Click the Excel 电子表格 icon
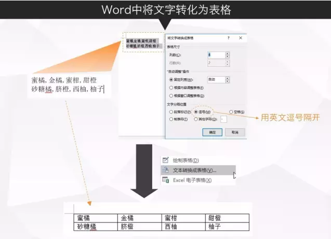The width and height of the screenshot is (331, 239). [166, 180]
